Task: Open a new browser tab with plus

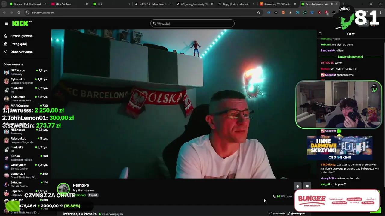Action: 344,4
